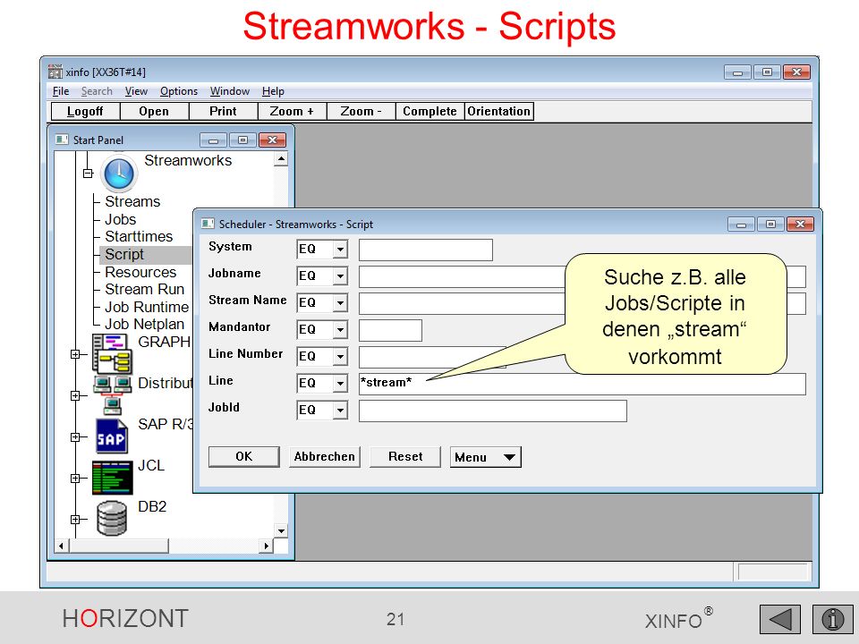This screenshot has height=644, width=859.
Task: Select Jobs in the tree
Action: point(121,219)
